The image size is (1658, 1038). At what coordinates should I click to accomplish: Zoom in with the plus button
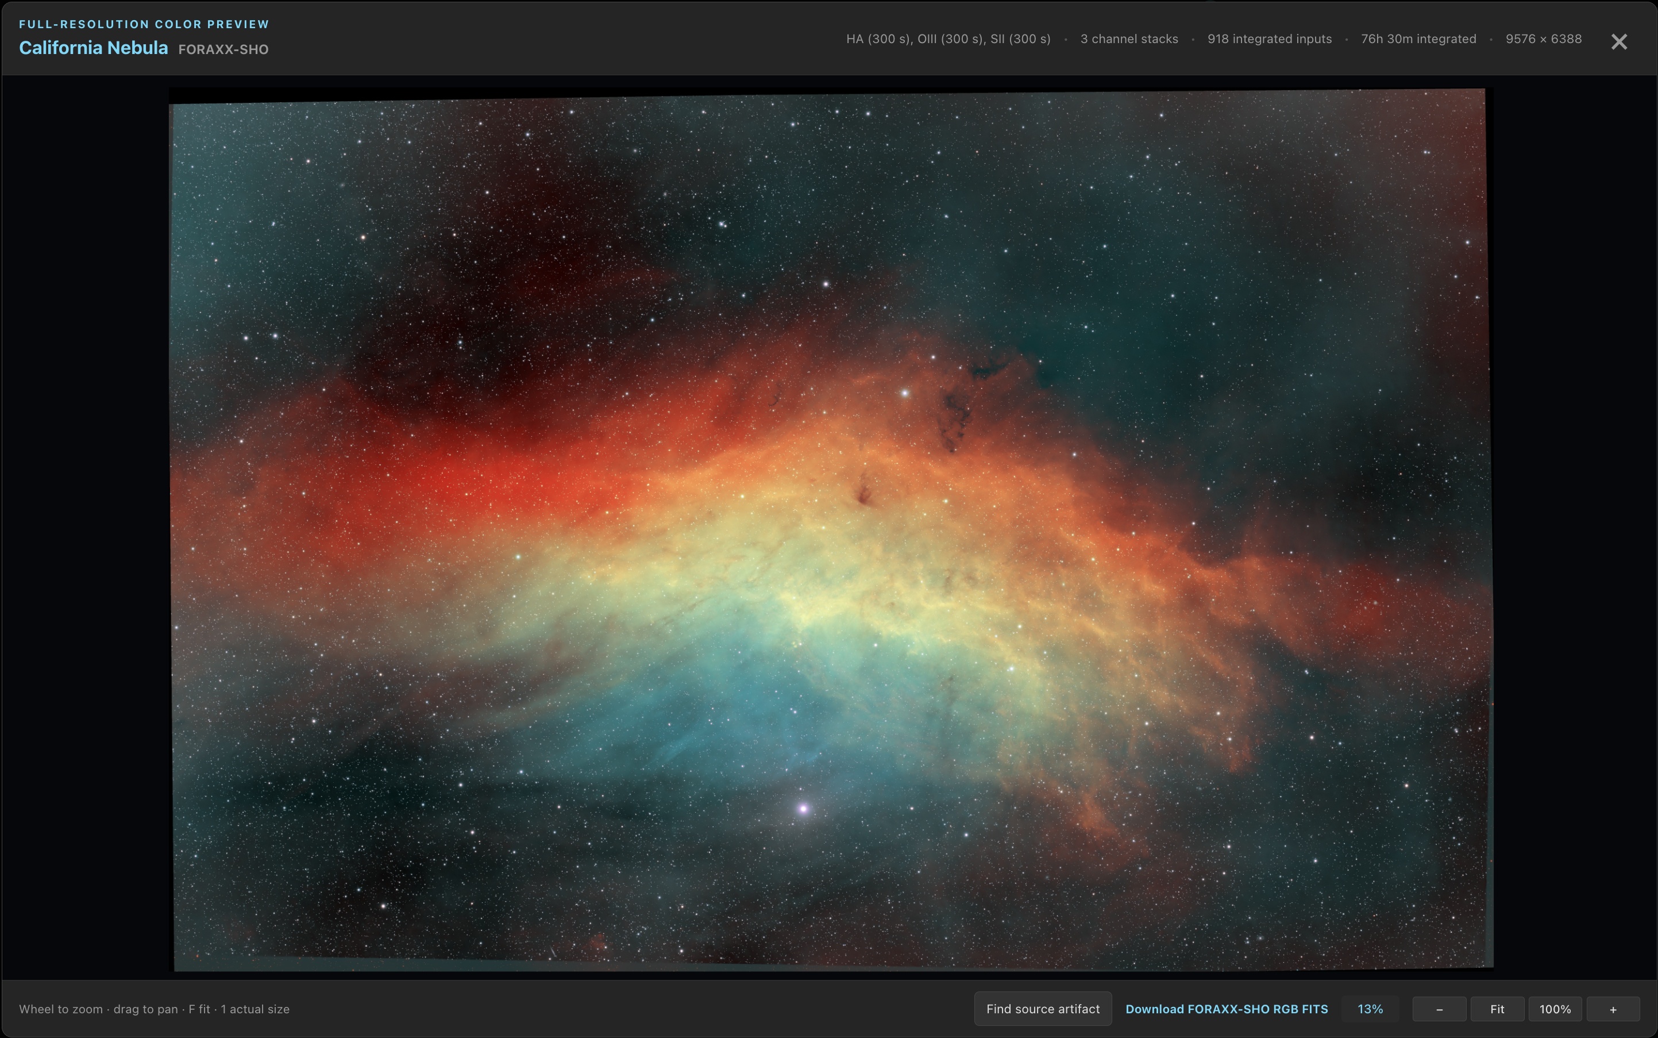tap(1613, 1009)
